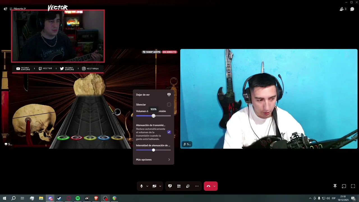Click the network icon in system tray

coord(324,198)
